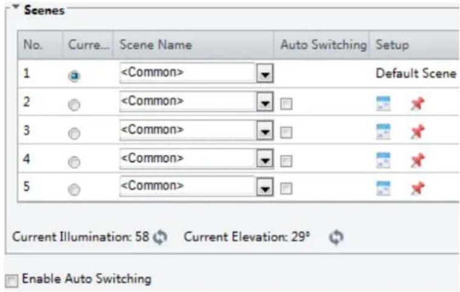Viewport: 460px width, 292px height.
Task: Open Scene Name dropdown for scene 1
Action: (x=265, y=73)
